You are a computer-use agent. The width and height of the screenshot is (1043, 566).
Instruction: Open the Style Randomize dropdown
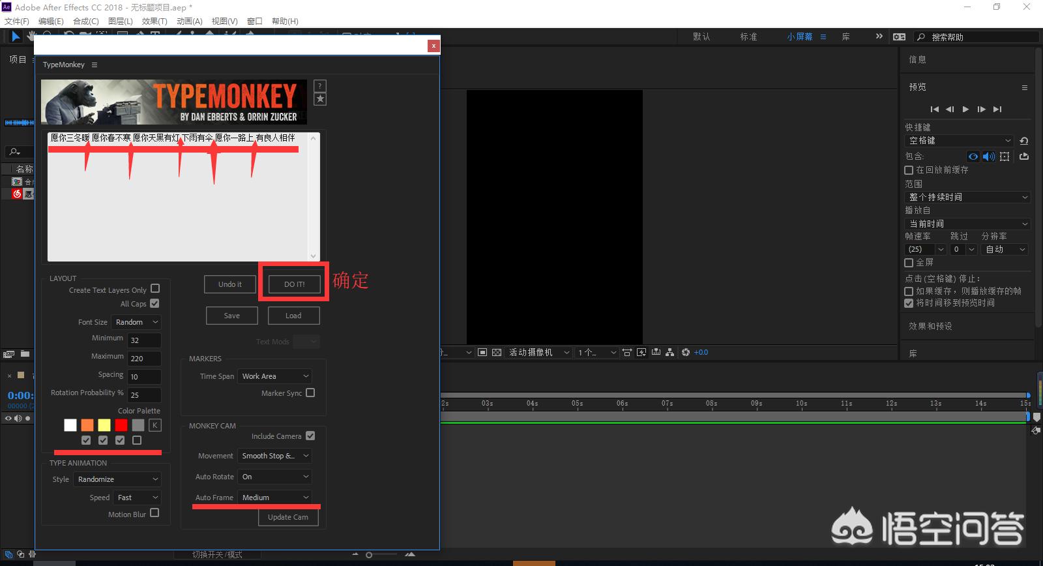[x=117, y=479]
